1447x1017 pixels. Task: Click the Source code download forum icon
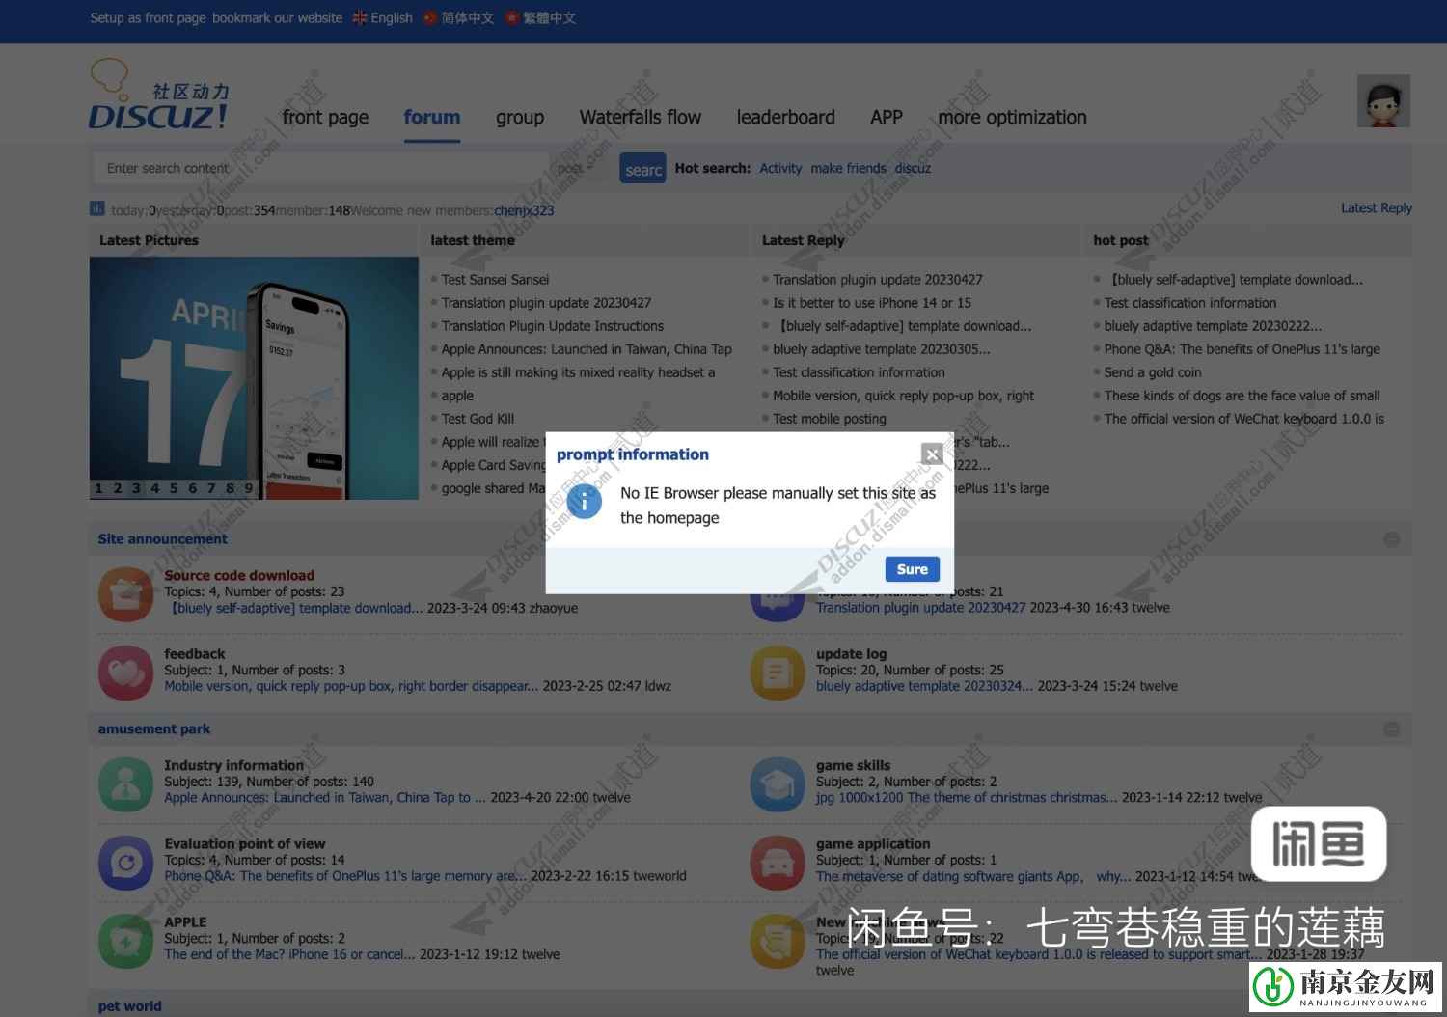click(x=125, y=593)
